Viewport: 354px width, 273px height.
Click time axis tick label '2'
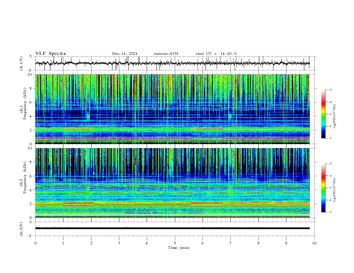click(91, 243)
